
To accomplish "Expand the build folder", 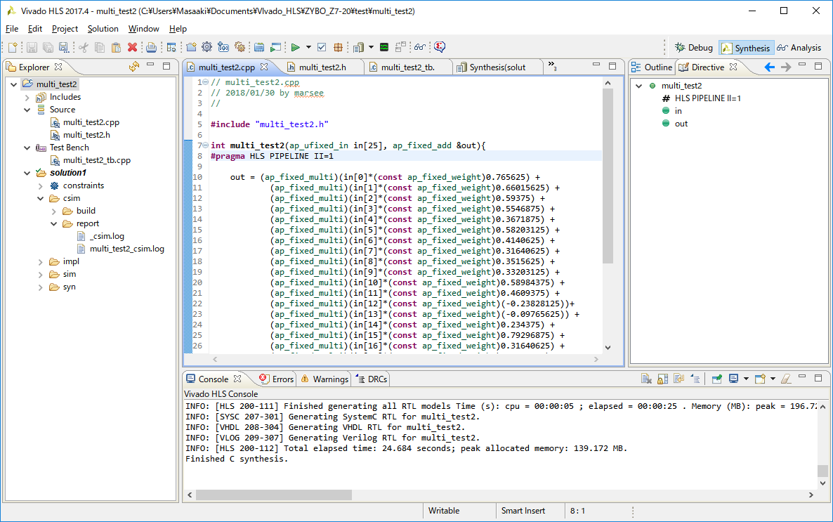I will click(53, 211).
